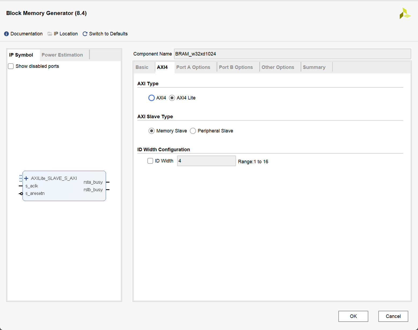Open the Documentation link
418x330 pixels.
[x=27, y=34]
